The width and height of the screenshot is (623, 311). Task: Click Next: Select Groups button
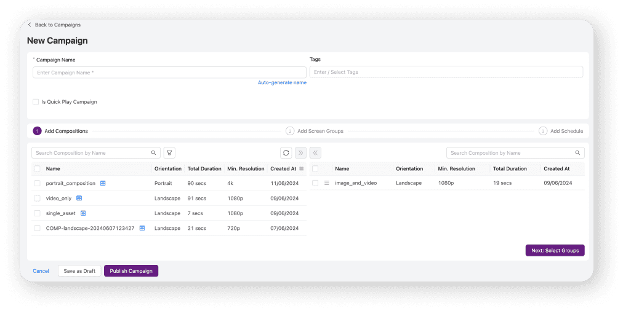555,250
